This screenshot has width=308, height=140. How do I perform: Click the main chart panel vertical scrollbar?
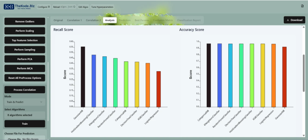click(304, 73)
